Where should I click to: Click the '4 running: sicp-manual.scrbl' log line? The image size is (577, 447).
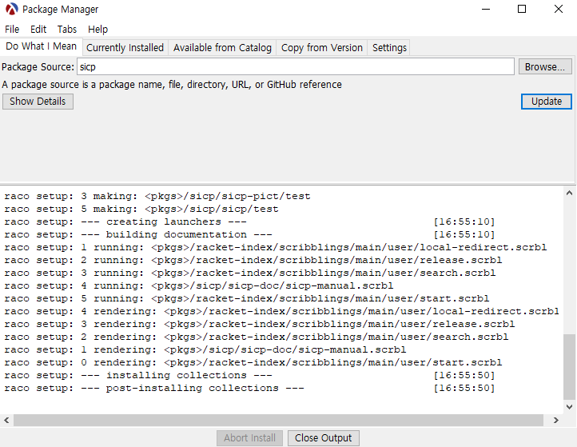pyautogui.click(x=199, y=285)
